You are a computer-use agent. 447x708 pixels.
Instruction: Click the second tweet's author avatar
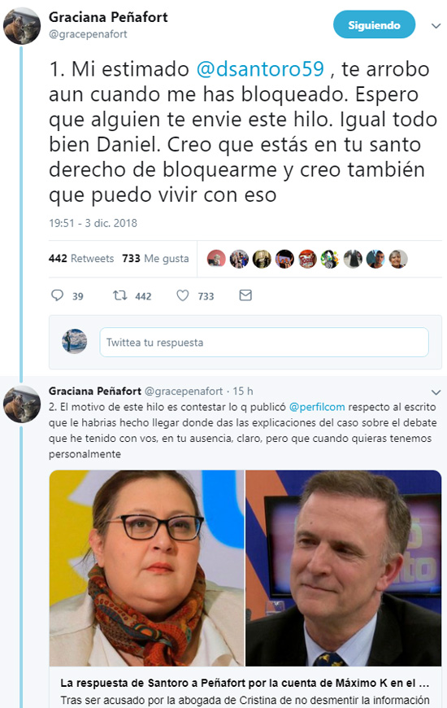(x=22, y=404)
